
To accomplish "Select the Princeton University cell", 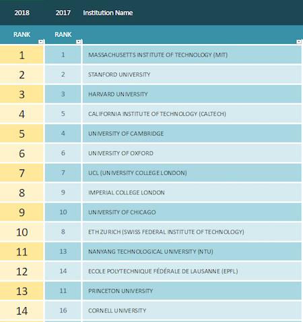I will [192, 291].
